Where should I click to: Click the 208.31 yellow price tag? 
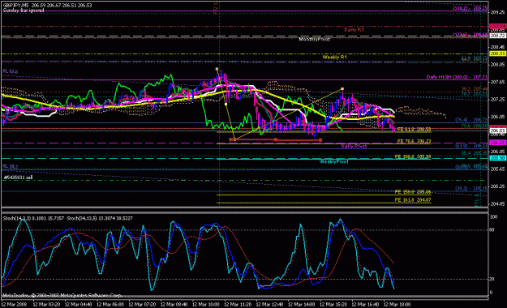(497, 54)
